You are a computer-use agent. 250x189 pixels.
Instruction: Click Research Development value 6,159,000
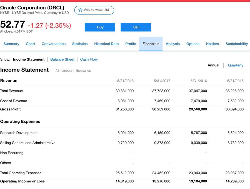(162, 133)
